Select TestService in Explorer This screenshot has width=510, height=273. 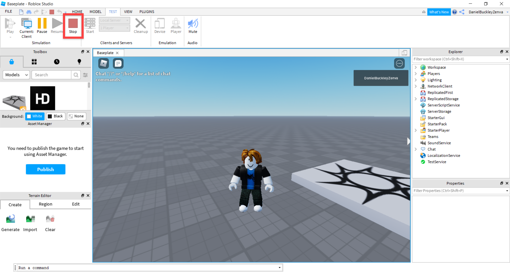click(x=437, y=162)
